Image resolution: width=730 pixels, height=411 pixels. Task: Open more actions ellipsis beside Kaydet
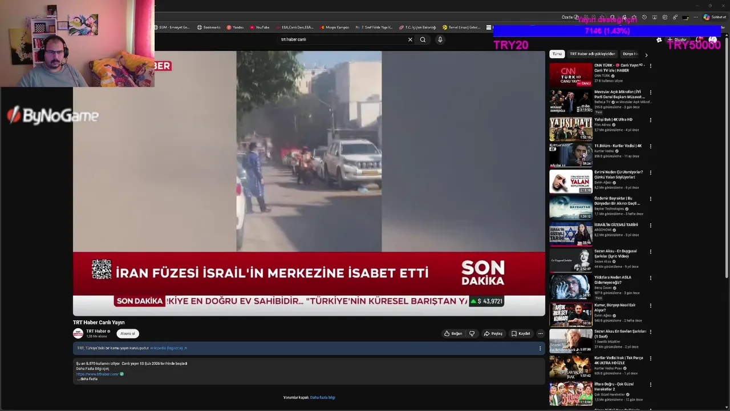[x=540, y=333]
